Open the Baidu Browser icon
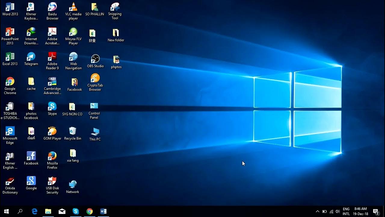 tap(52, 11)
